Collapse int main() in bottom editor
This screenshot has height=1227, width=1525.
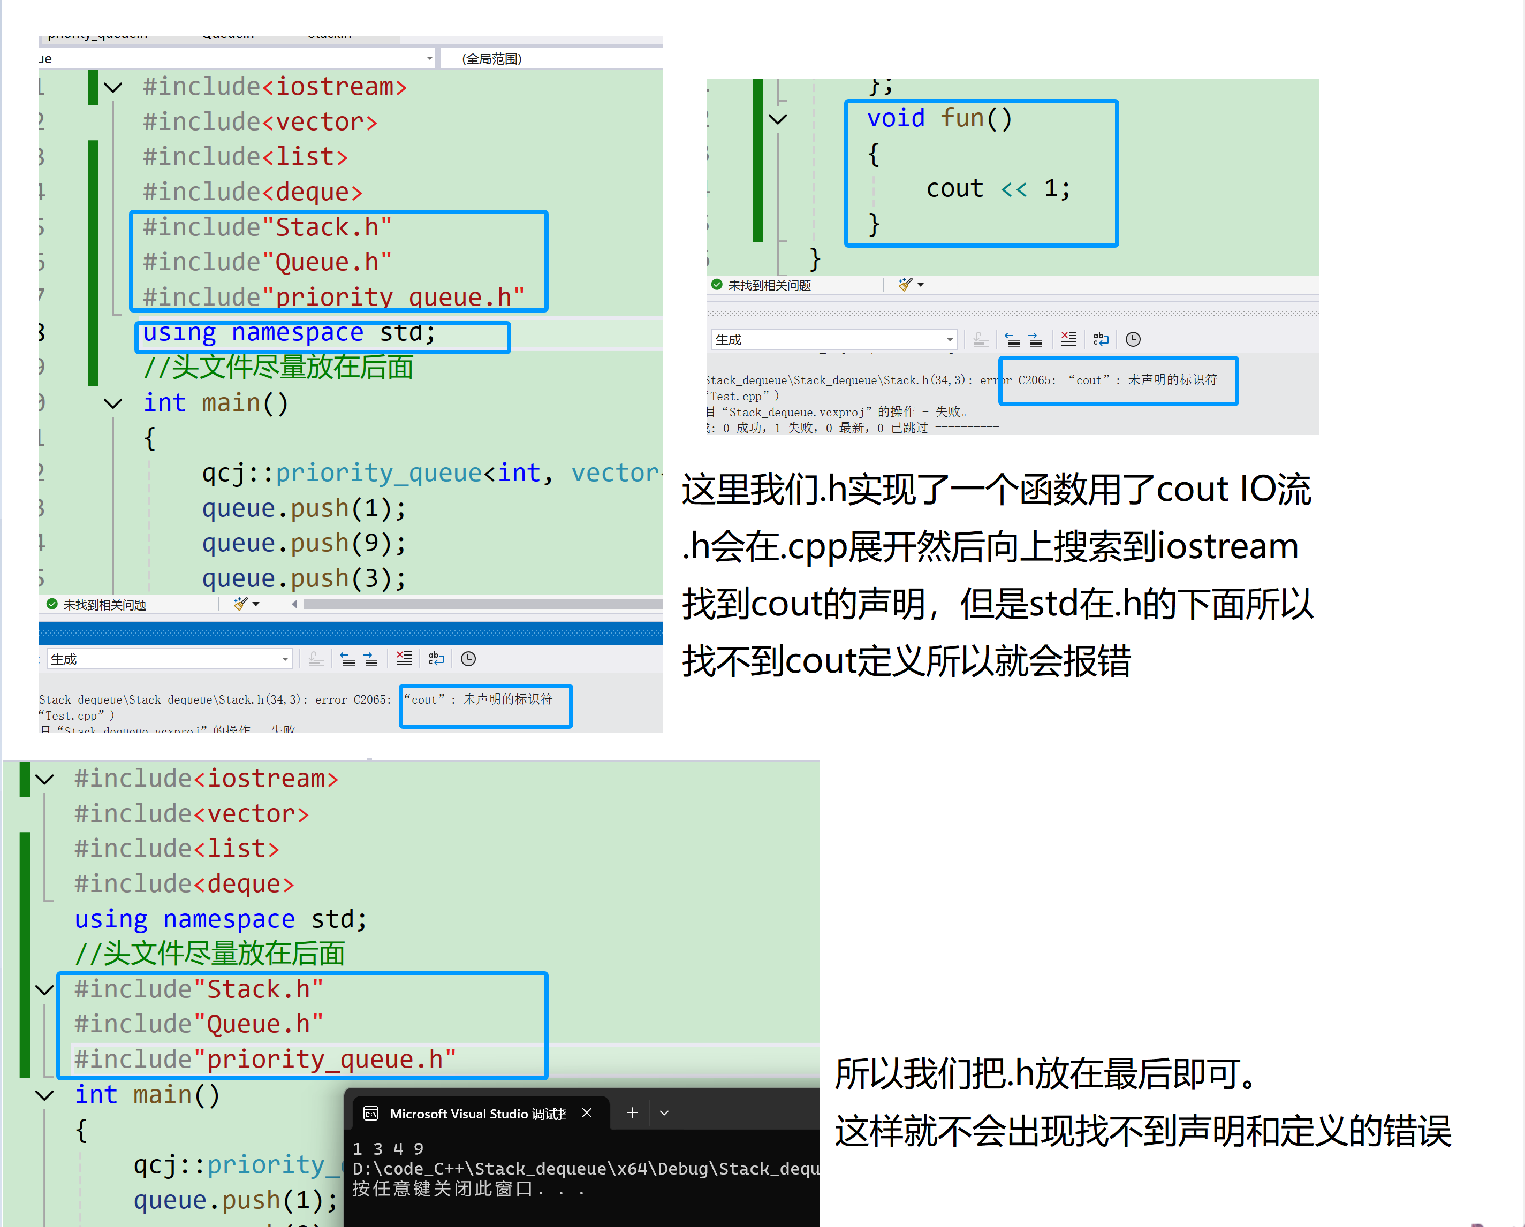[44, 1095]
